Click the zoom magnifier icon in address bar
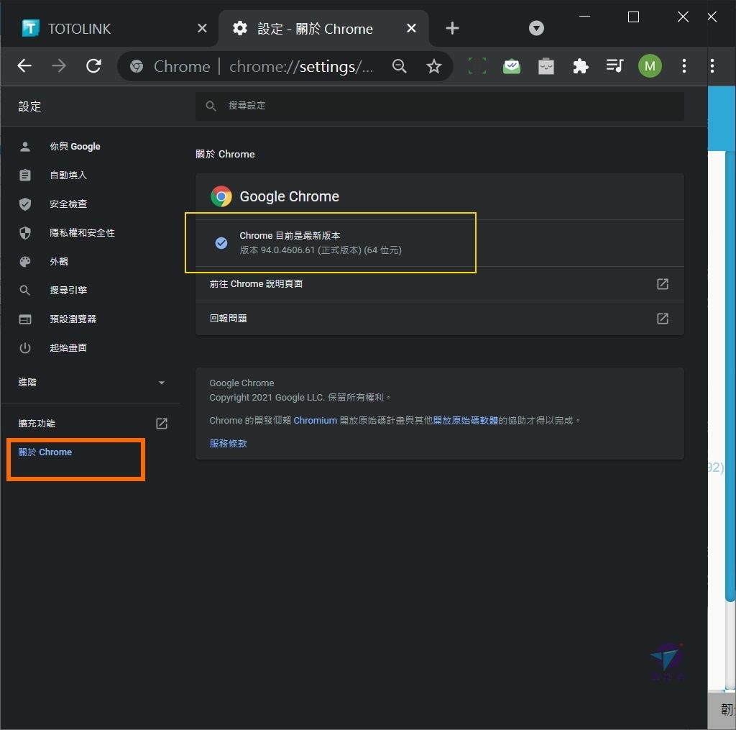Image resolution: width=736 pixels, height=730 pixels. click(400, 66)
